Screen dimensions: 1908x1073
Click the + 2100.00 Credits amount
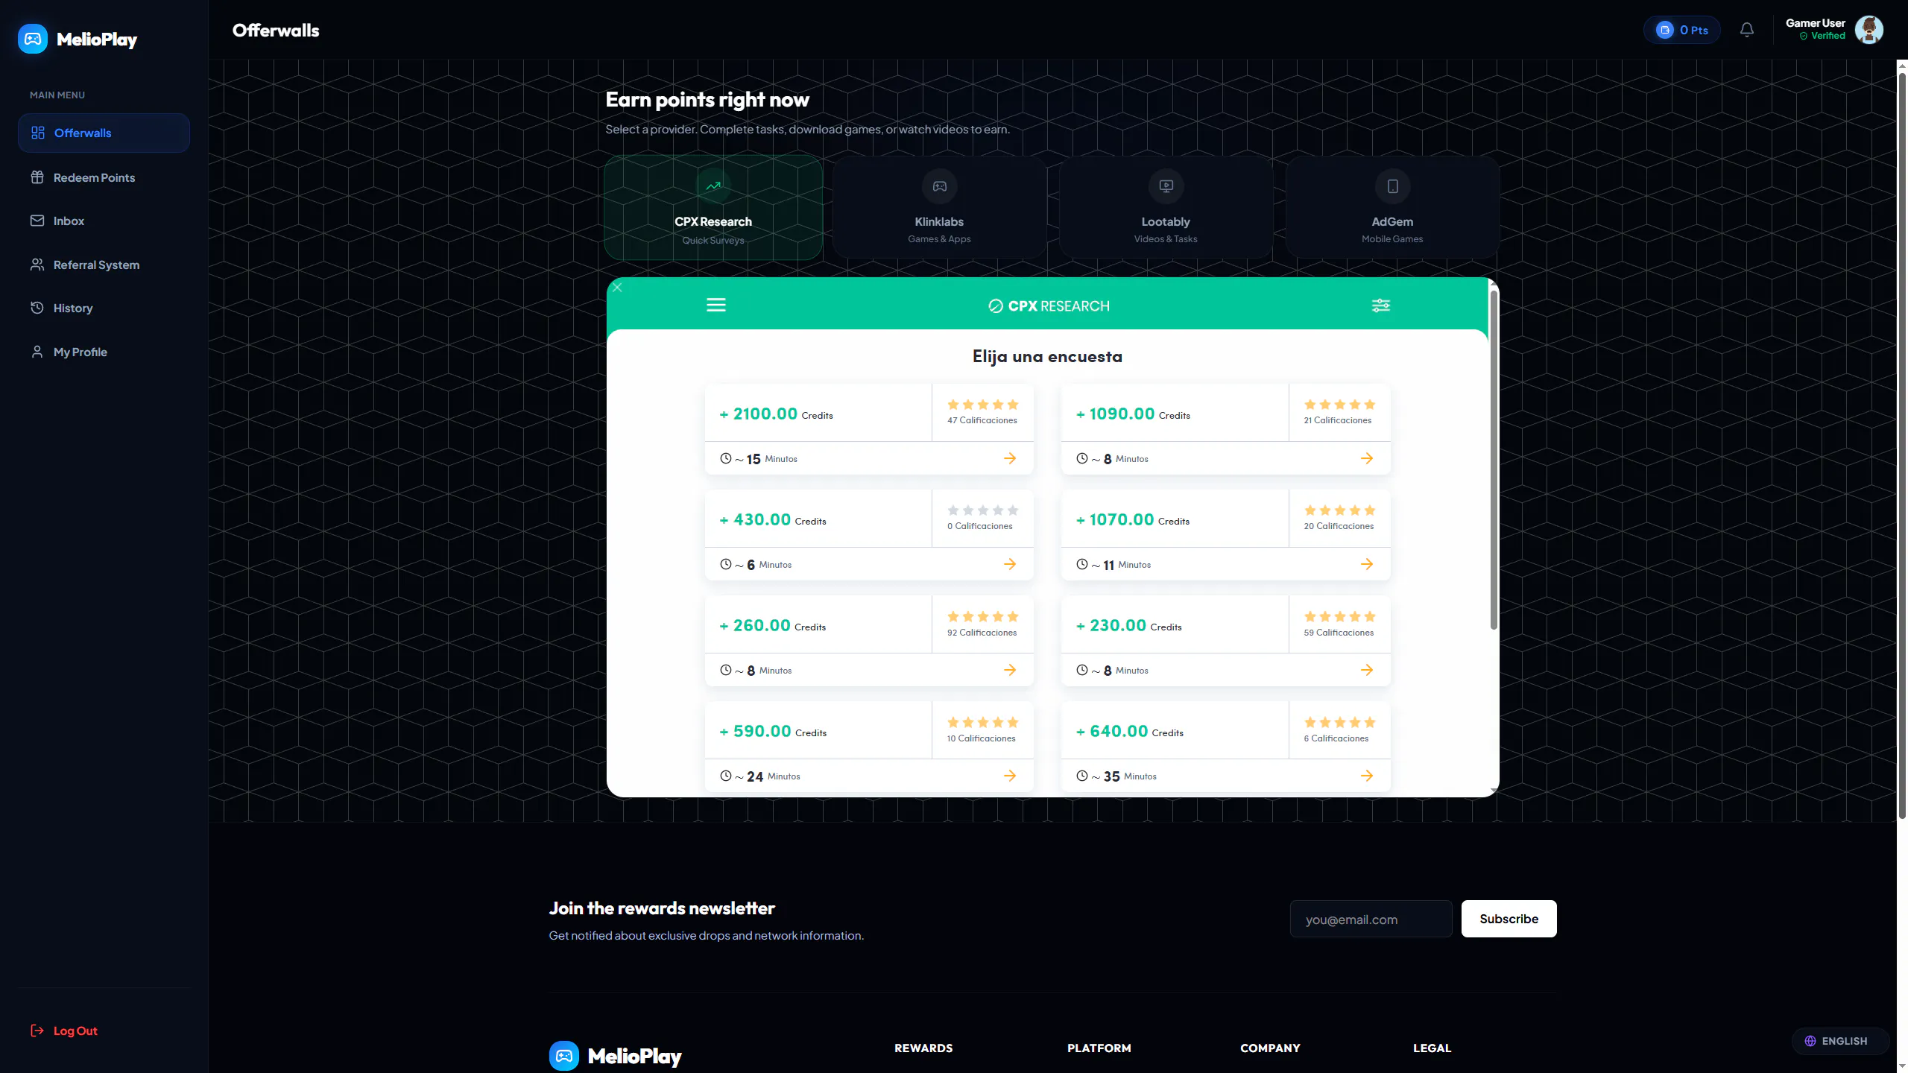tap(776, 414)
